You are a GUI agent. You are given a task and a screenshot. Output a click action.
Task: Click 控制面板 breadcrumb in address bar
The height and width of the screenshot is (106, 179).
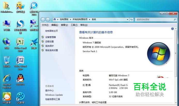click(x=64, y=19)
